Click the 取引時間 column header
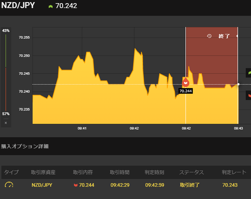The width and height of the screenshot is (251, 199). coord(120,172)
